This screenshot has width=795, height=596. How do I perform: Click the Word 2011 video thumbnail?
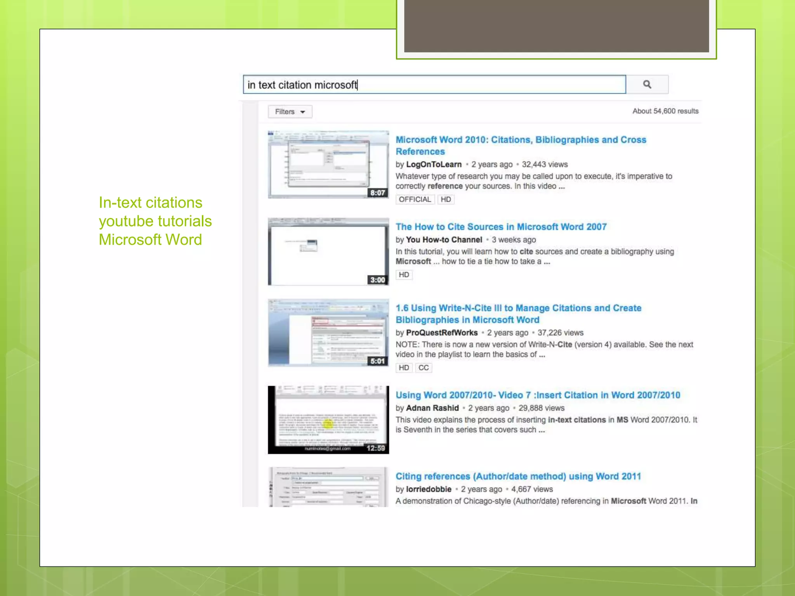(328, 487)
